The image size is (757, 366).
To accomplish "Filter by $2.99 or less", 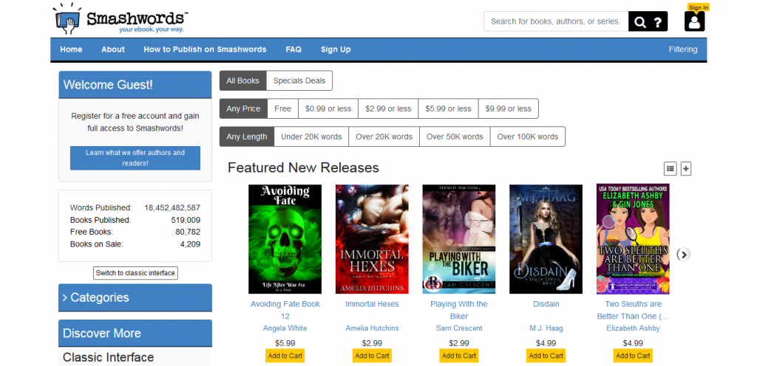I will [x=388, y=108].
